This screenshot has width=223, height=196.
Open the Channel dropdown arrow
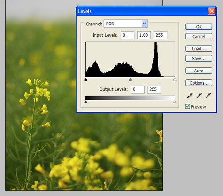144,24
